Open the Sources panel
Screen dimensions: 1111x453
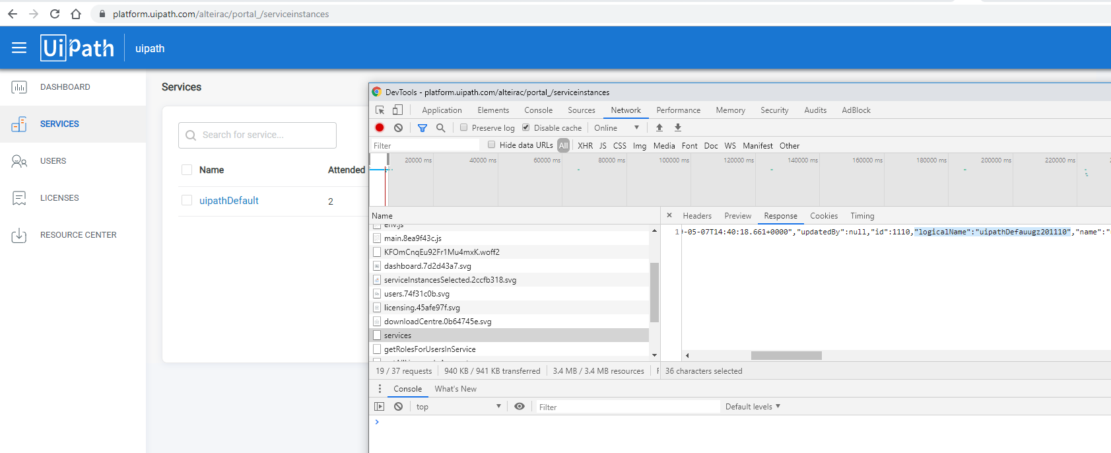582,110
